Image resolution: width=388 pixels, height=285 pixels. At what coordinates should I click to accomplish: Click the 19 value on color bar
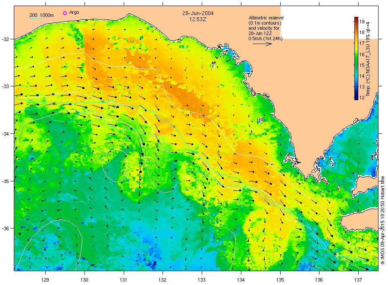click(362, 22)
